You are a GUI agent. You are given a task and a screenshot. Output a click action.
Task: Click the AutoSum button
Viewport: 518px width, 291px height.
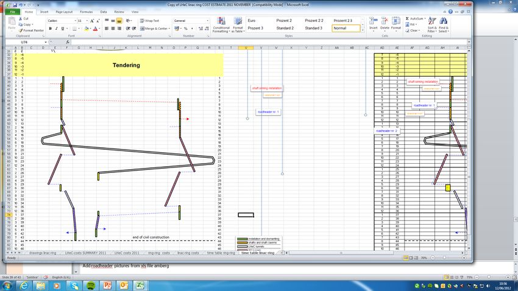tap(415, 18)
